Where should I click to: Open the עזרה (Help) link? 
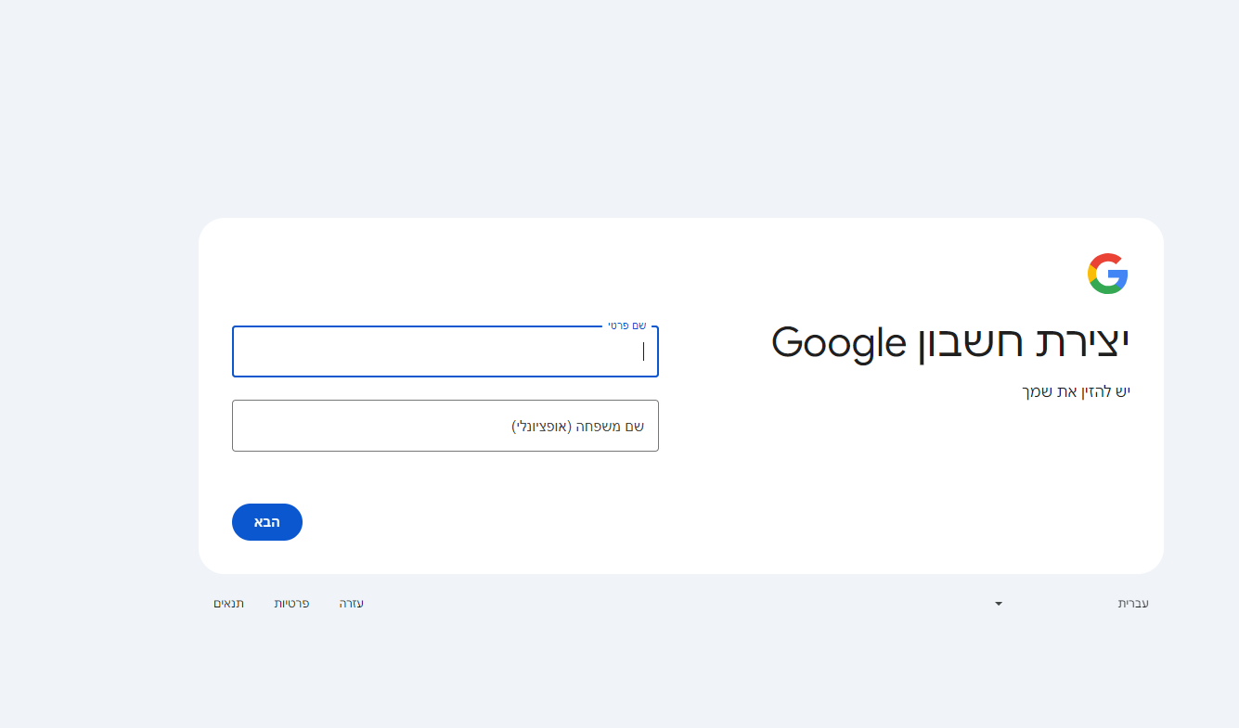tap(352, 604)
